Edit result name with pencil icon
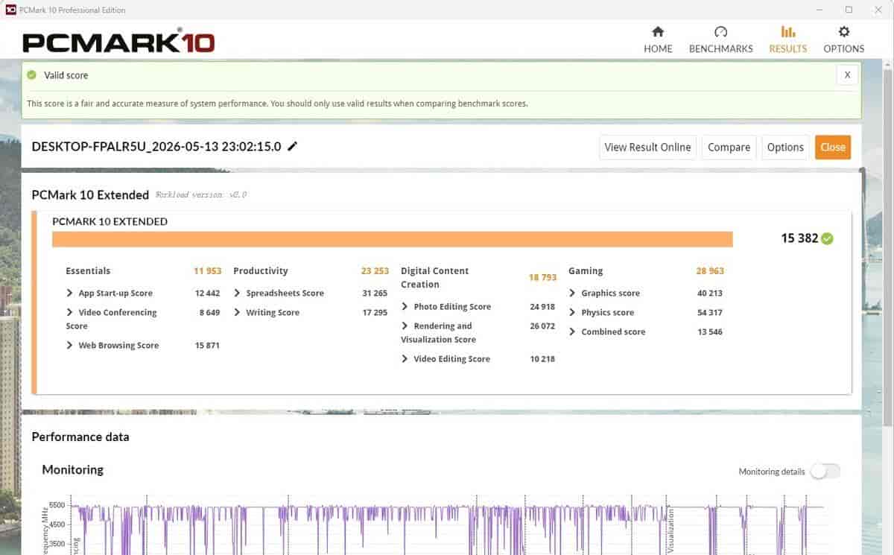Screen dimensions: 894x555 coord(293,147)
